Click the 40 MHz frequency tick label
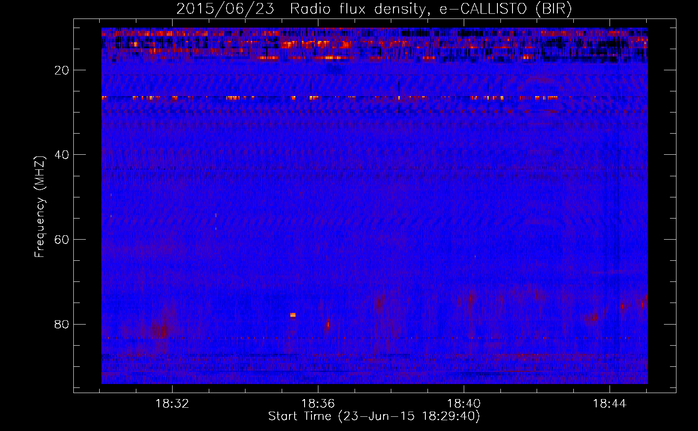 [x=62, y=155]
